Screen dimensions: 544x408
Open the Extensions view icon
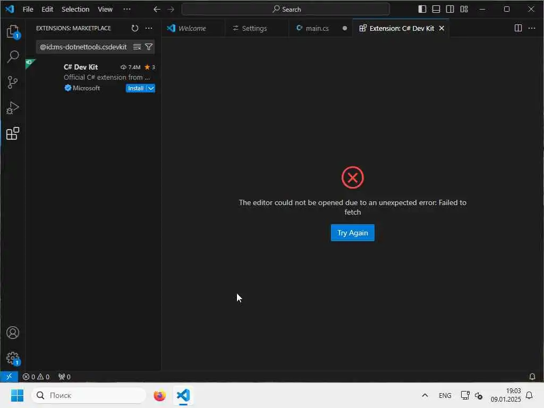13,133
